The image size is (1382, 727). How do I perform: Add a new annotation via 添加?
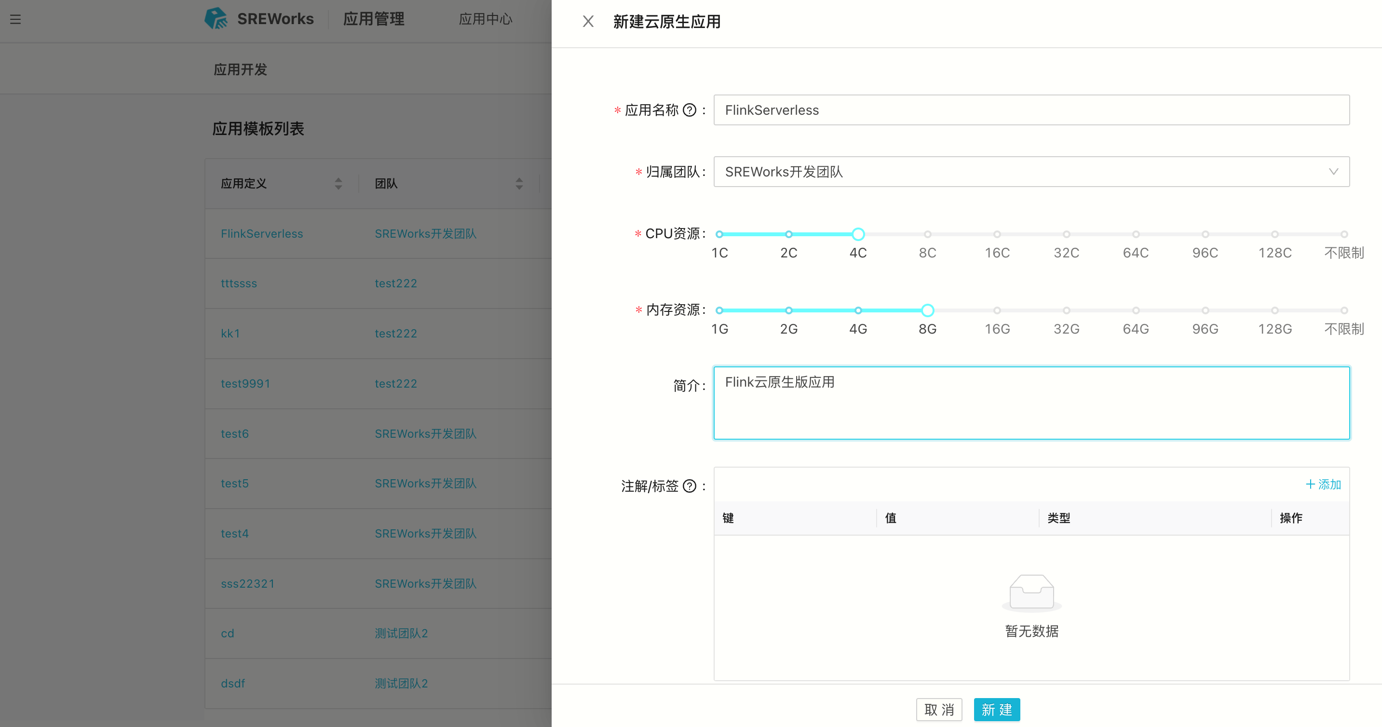point(1323,485)
